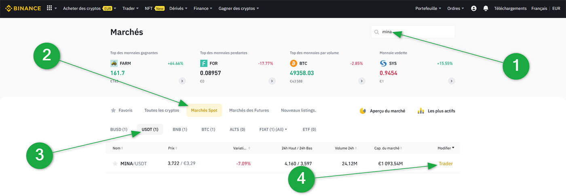
Task: Expand Gagner des cryptos menu
Action: [x=239, y=8]
